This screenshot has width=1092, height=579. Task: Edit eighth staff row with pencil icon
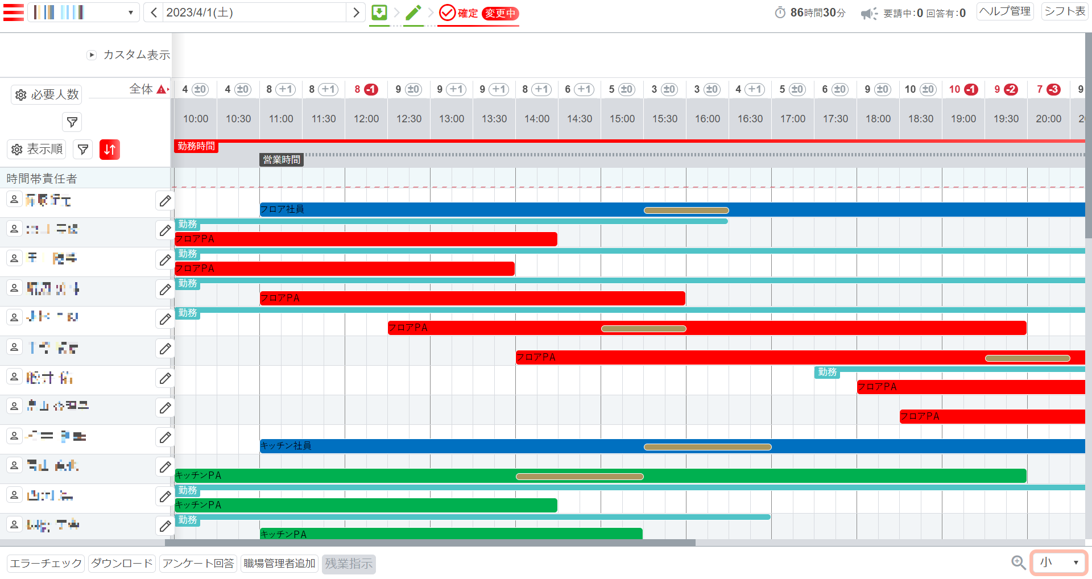165,408
